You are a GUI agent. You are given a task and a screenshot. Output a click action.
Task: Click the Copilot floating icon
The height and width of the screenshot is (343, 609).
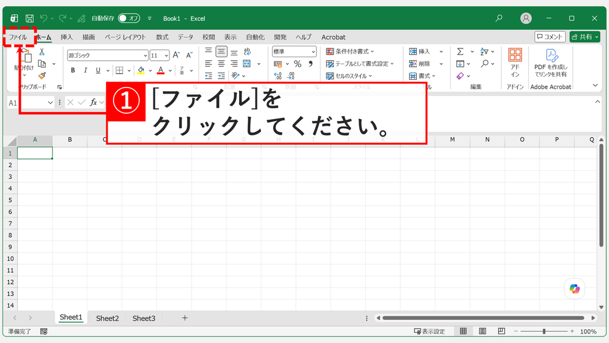pyautogui.click(x=575, y=289)
